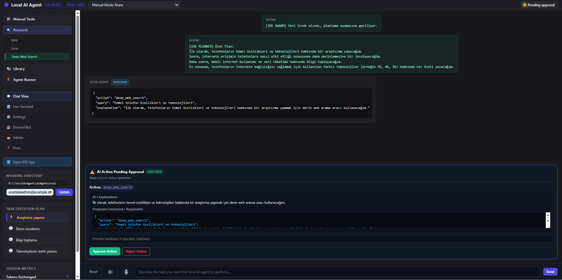Select Deep Web Search item
The width and height of the screenshot is (562, 280).
[x=37, y=57]
